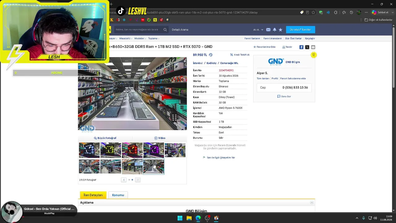Open browser extensions puzzle icon
The image size is (396, 223).
pyautogui.click(x=336, y=12)
